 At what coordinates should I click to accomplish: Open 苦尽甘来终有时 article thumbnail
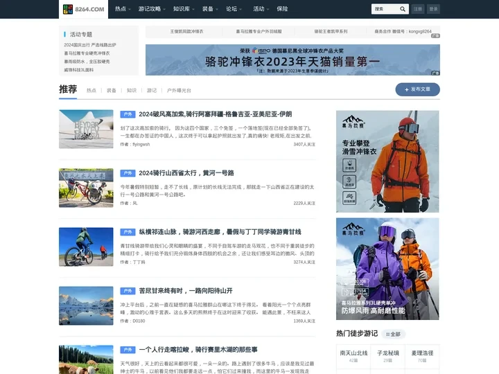coord(86,305)
